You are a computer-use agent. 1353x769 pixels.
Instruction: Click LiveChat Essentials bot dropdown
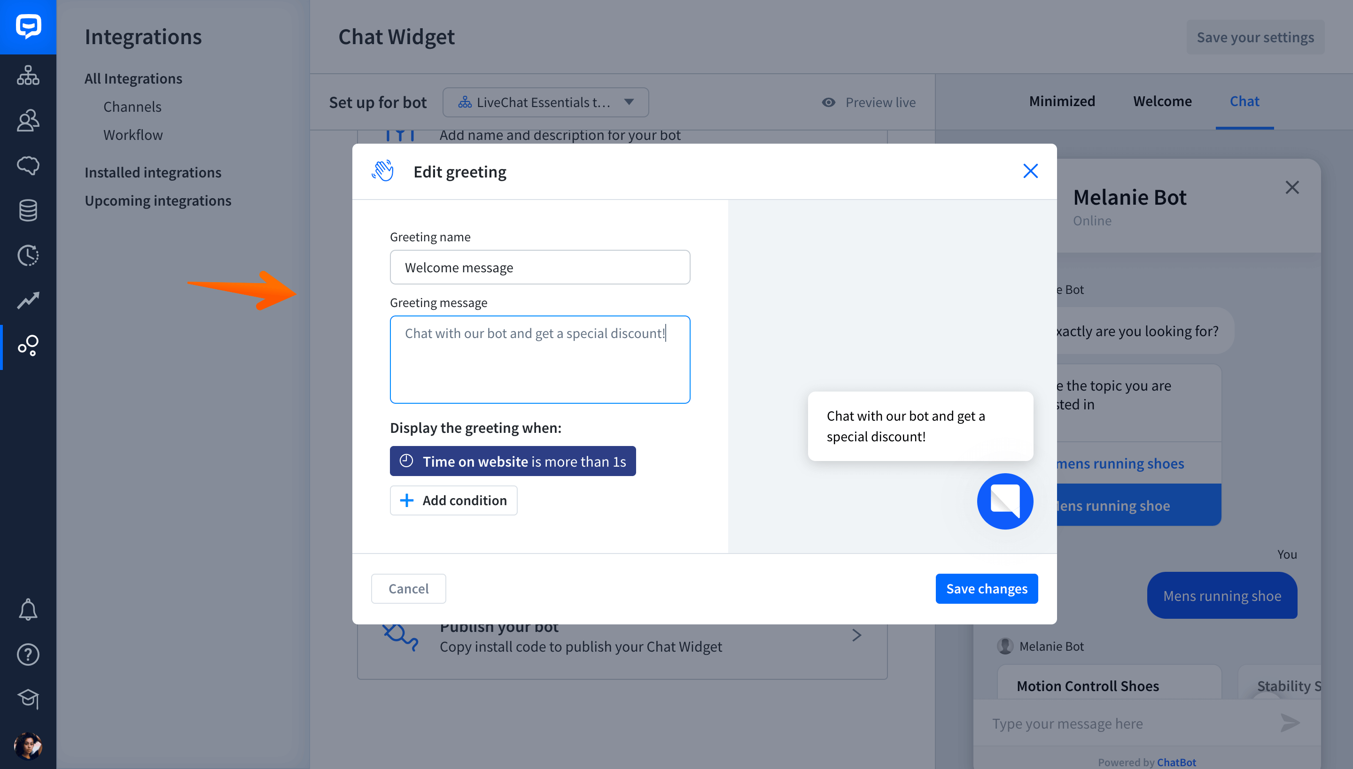(x=544, y=101)
